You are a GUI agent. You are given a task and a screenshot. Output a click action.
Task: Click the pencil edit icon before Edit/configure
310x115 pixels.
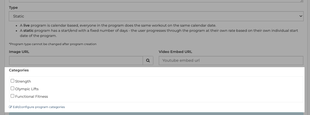pos(10,107)
